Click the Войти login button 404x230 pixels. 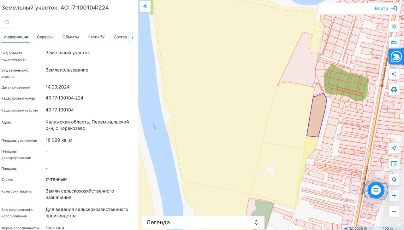[385, 9]
